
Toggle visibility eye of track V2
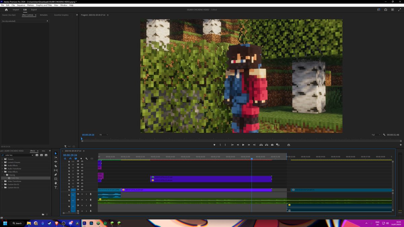82,186
